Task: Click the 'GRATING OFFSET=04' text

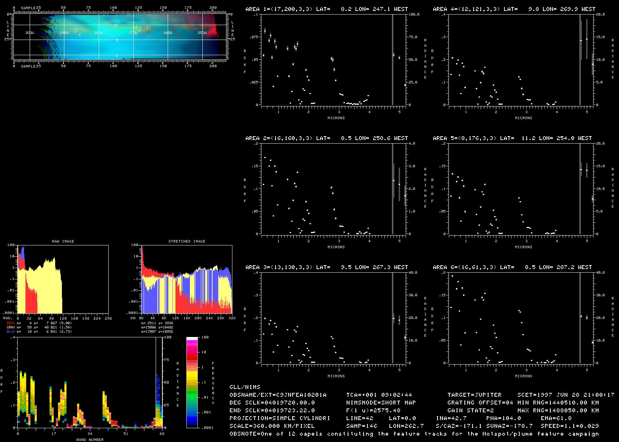Action: pyautogui.click(x=480, y=402)
